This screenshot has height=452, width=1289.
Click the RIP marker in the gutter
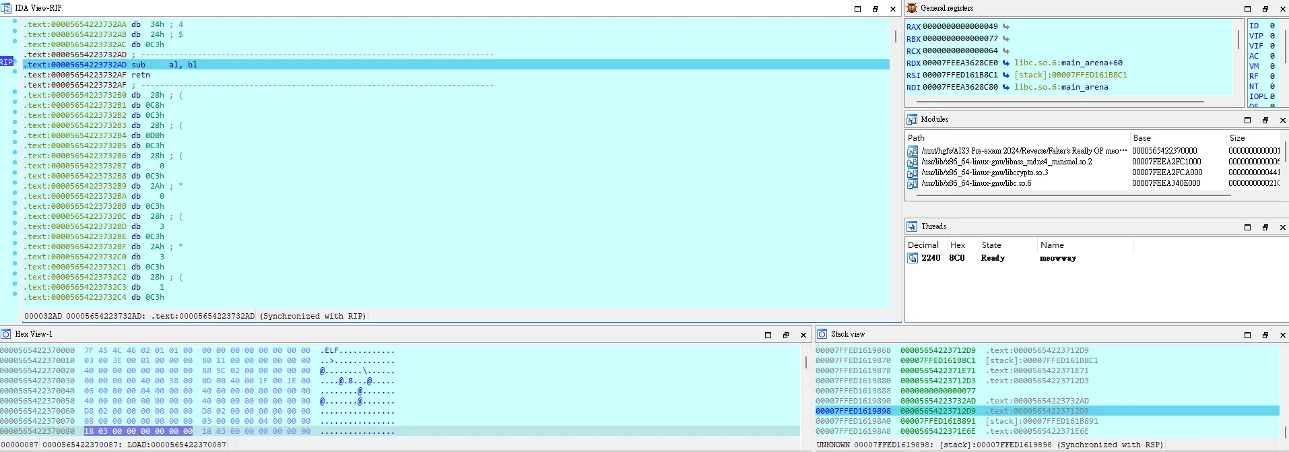[x=7, y=62]
